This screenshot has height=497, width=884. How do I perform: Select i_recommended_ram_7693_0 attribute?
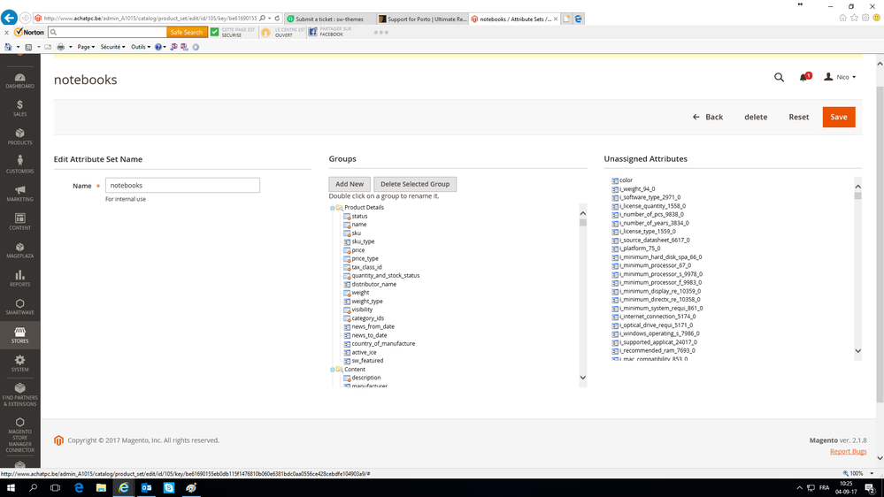[x=657, y=350]
